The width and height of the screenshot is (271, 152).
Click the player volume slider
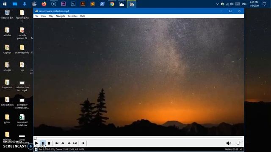(x=238, y=143)
